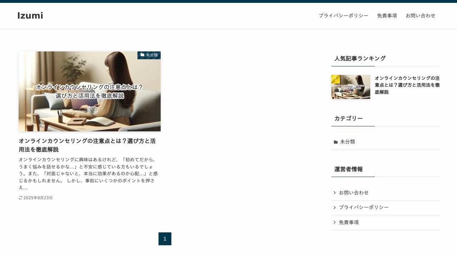Viewport: 457px width, 257px height.
Task: Click the chevron icon before プライバシーポリシー
Action: (x=335, y=208)
